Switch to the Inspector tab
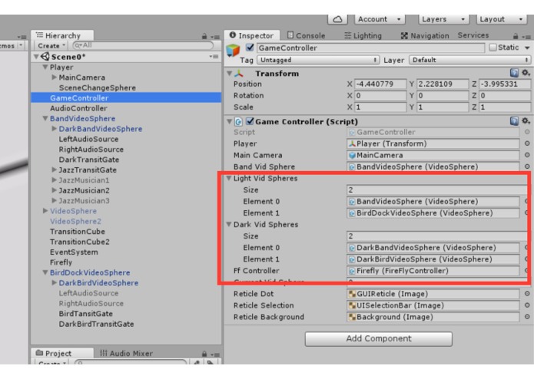 (x=252, y=35)
